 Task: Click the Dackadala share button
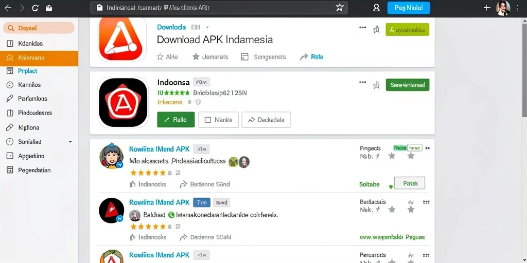(266, 120)
